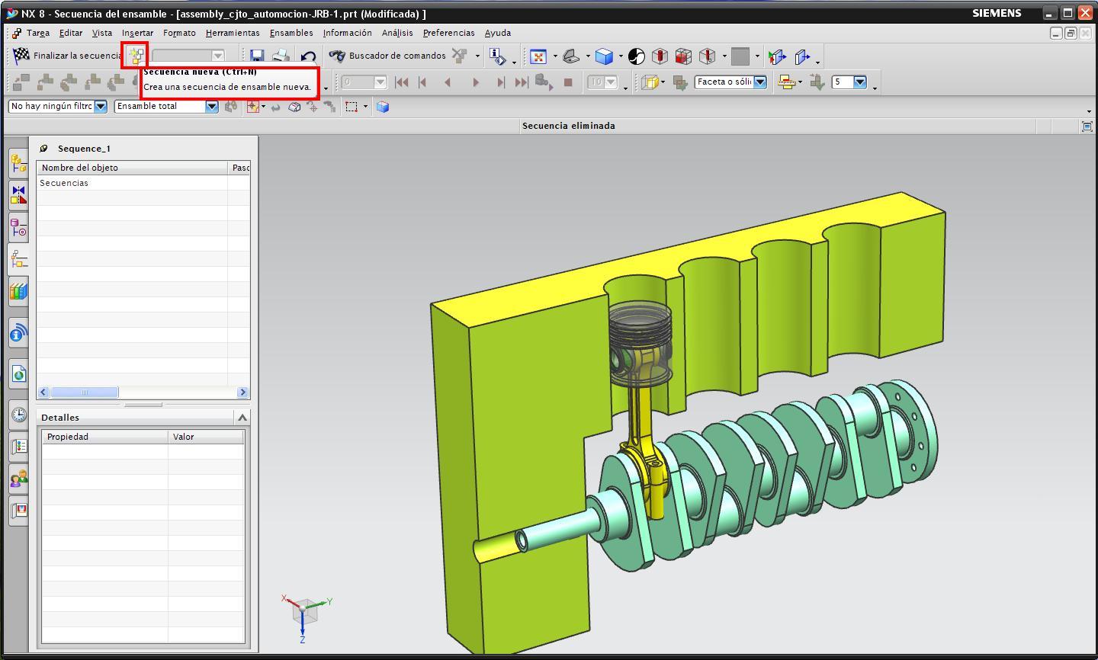Click the new section plane icon
This screenshot has width=1098, height=660.
[x=802, y=56]
